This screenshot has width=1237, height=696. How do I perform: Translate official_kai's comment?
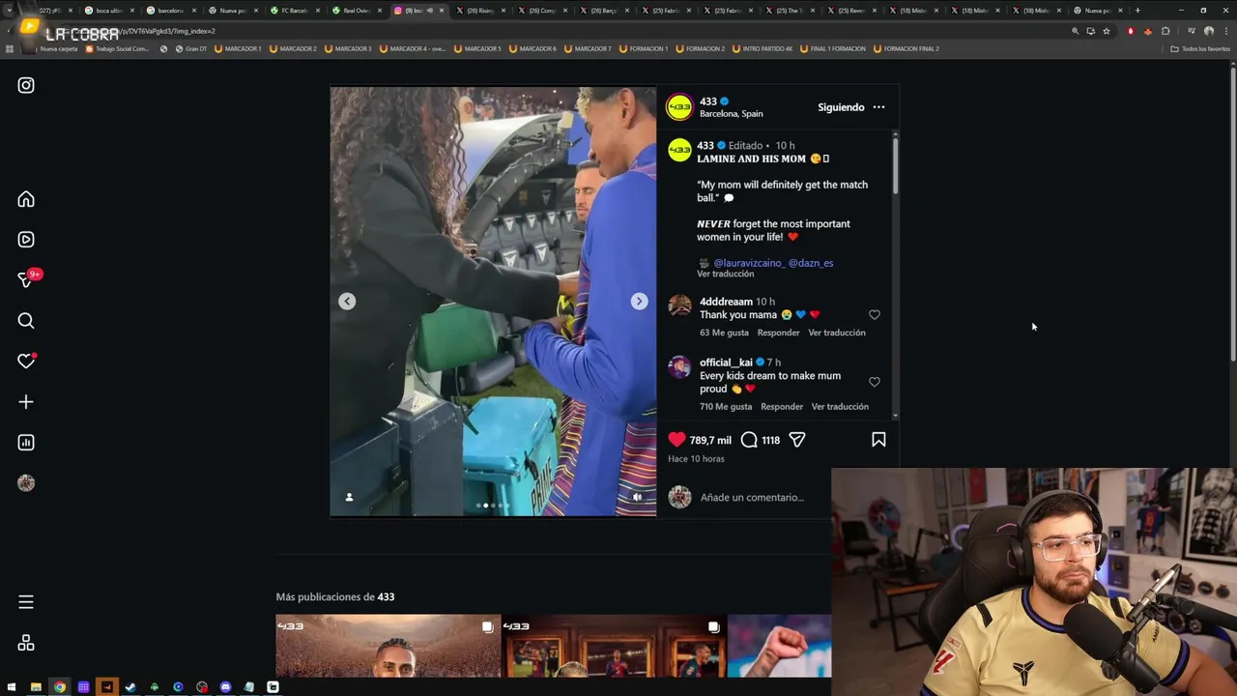click(840, 407)
